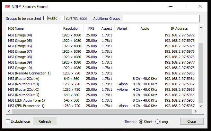The width and height of the screenshot is (211, 131).
Task: Select the MSI (Image 05) row
Action: pyautogui.click(x=101, y=41)
